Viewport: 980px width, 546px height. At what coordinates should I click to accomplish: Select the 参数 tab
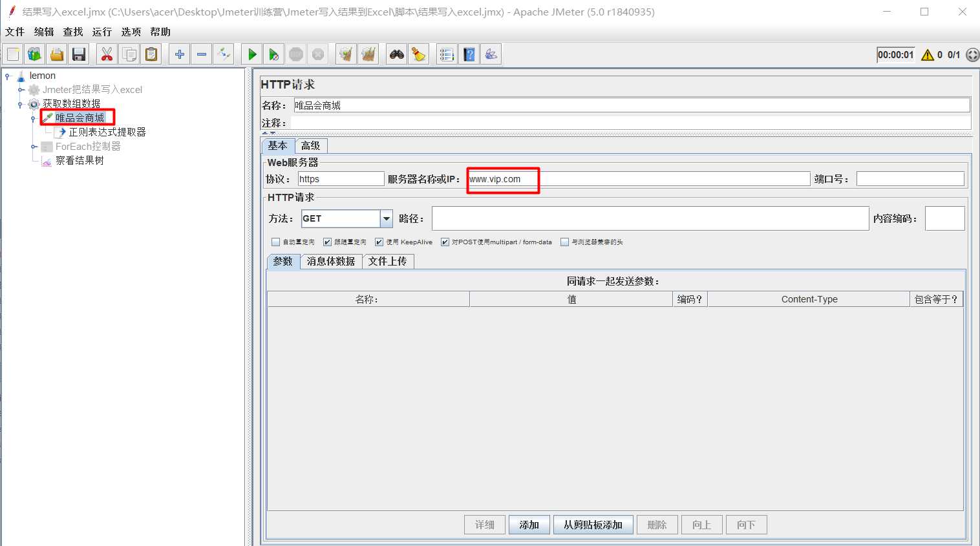click(283, 261)
